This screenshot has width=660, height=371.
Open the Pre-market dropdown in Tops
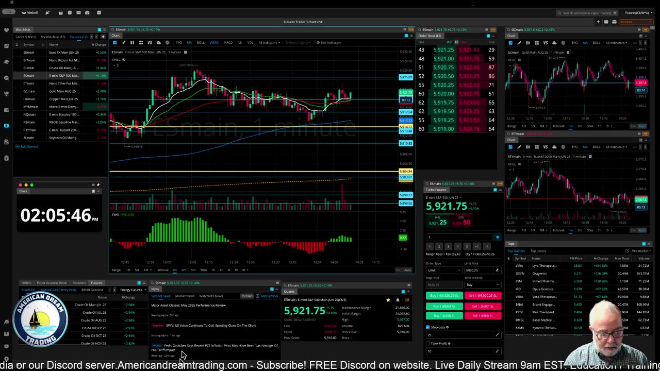click(641, 251)
